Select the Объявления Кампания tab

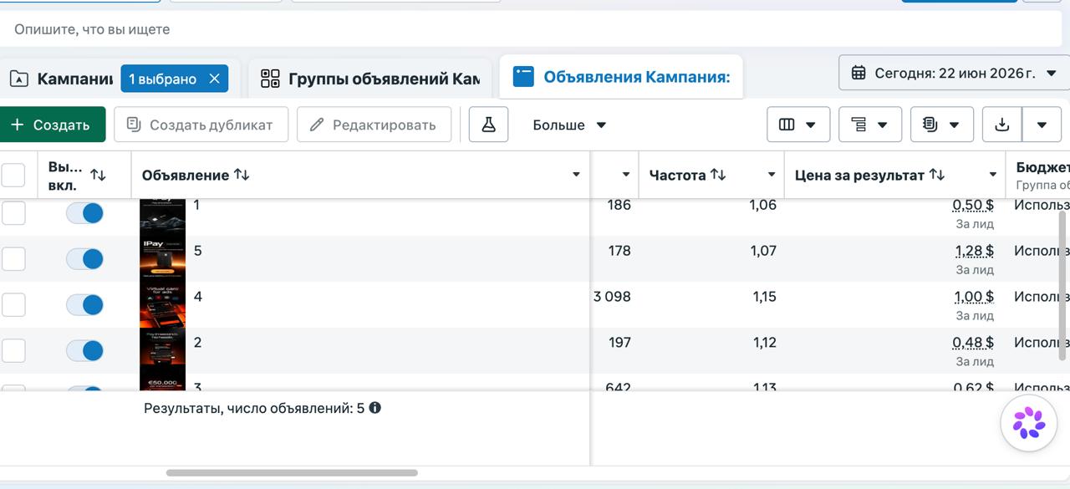[x=621, y=77]
